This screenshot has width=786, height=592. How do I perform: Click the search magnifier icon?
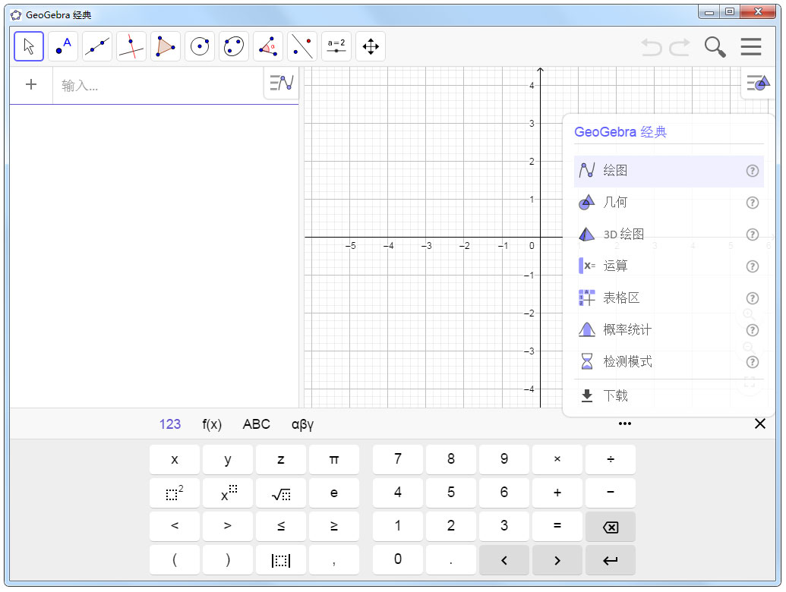coord(715,46)
